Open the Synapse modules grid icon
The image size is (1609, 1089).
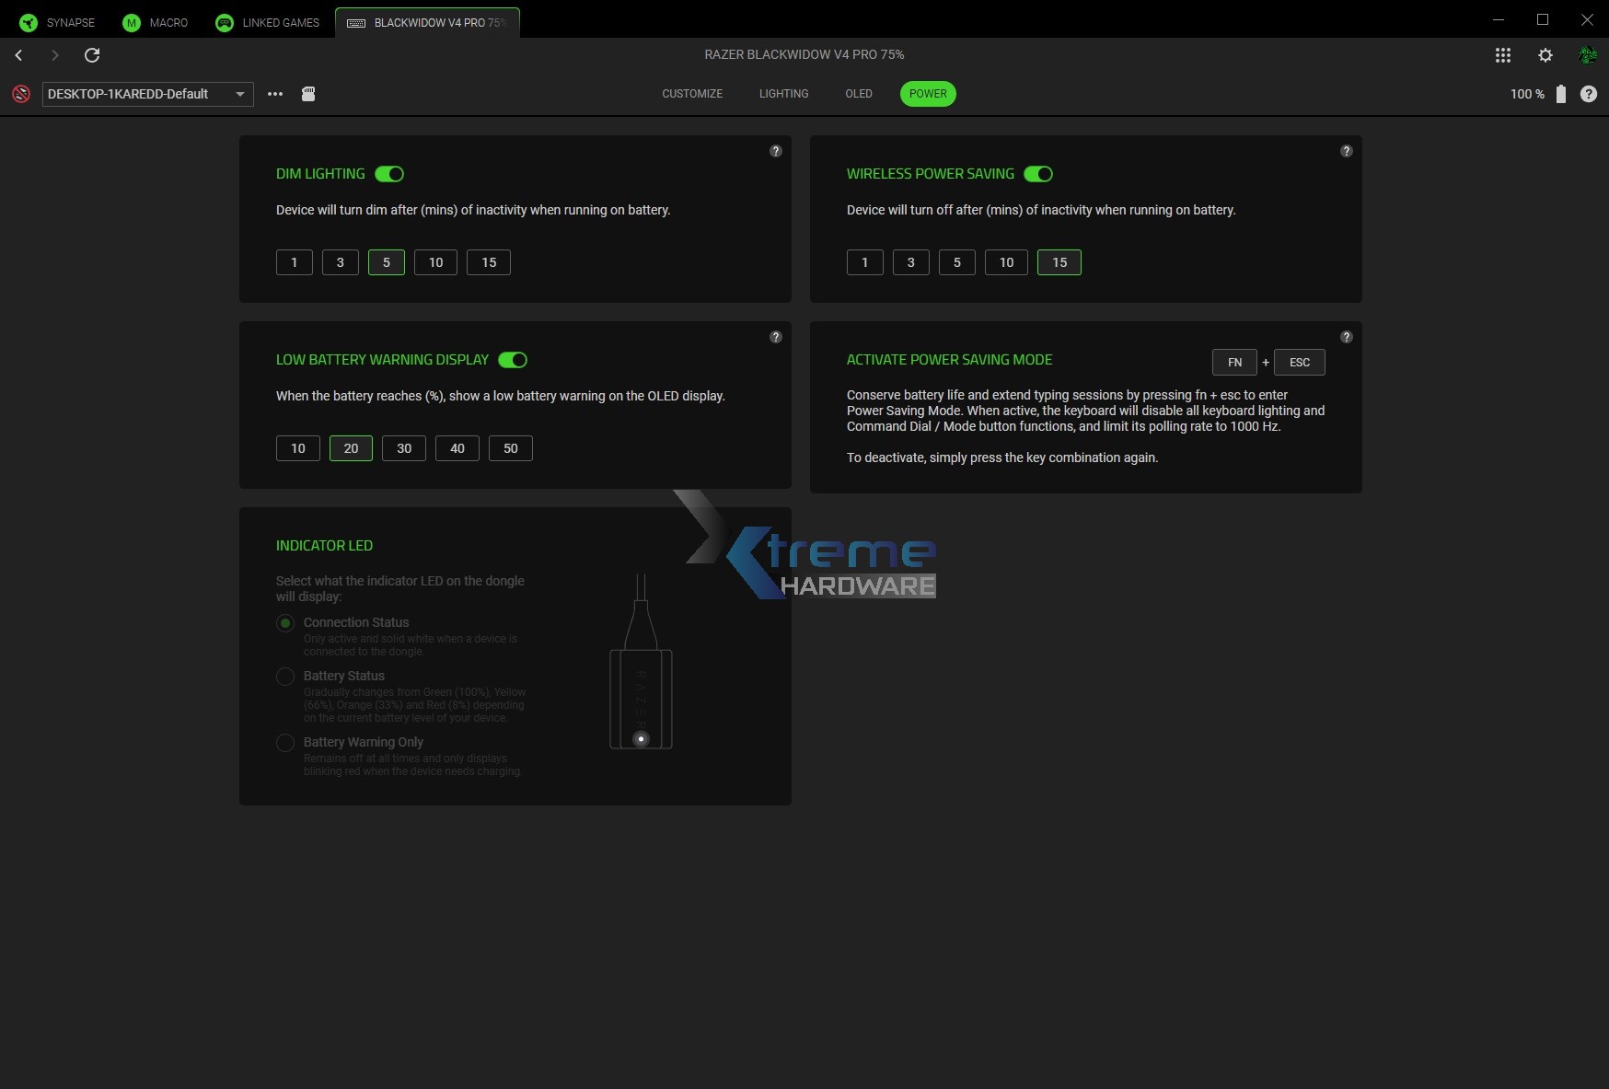coord(1503,55)
